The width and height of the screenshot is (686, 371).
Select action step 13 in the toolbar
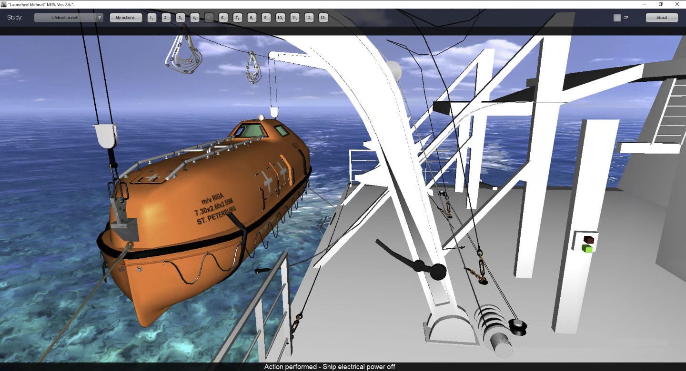[x=323, y=18]
